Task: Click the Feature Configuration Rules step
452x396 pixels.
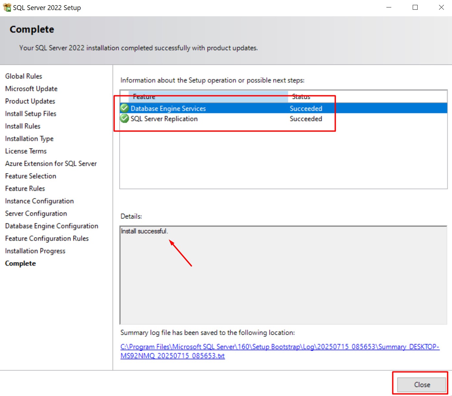Action: 47,238
